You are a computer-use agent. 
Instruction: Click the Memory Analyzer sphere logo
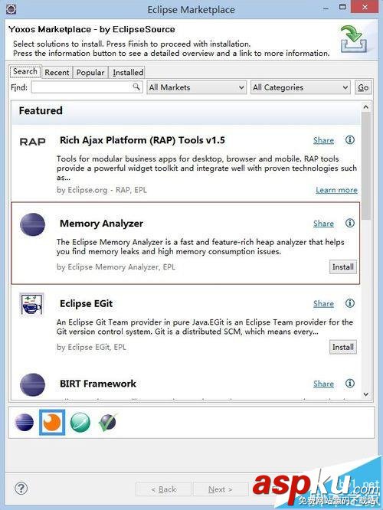pos(32,224)
